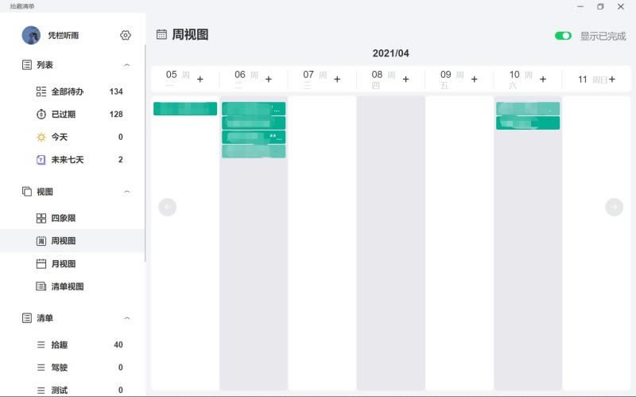
Task: Select 已过期 clock icon
Action: 41,114
